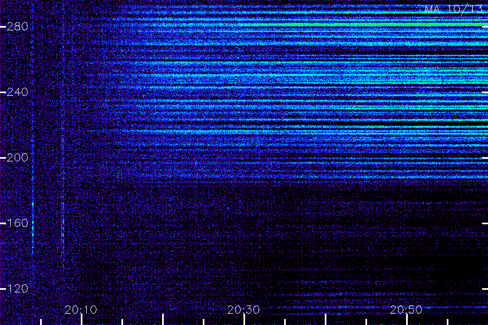Click the 240 frequency axis label

point(17,92)
